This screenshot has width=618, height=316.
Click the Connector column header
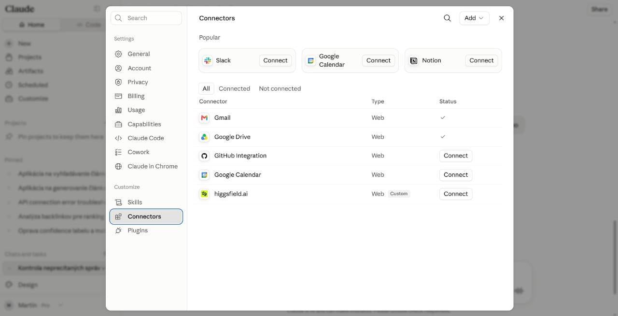click(x=213, y=101)
